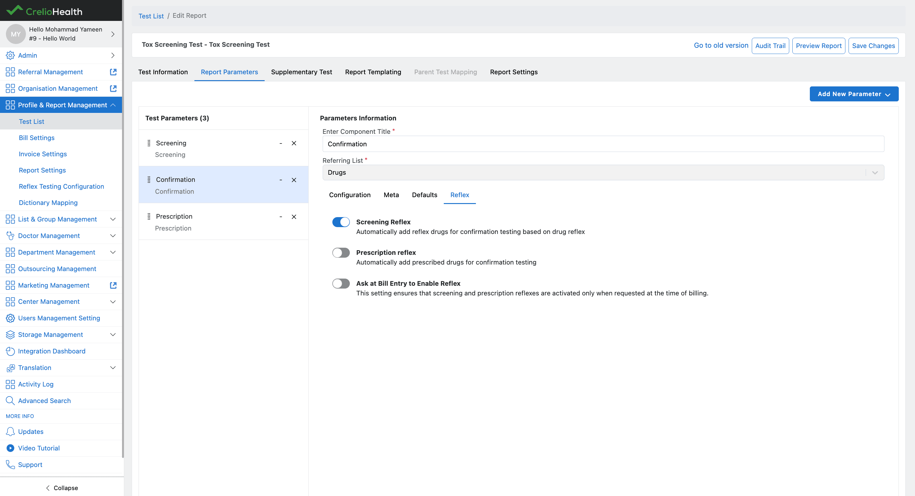
Task: Go to Test List breadcrumb link
Action: pyautogui.click(x=151, y=16)
